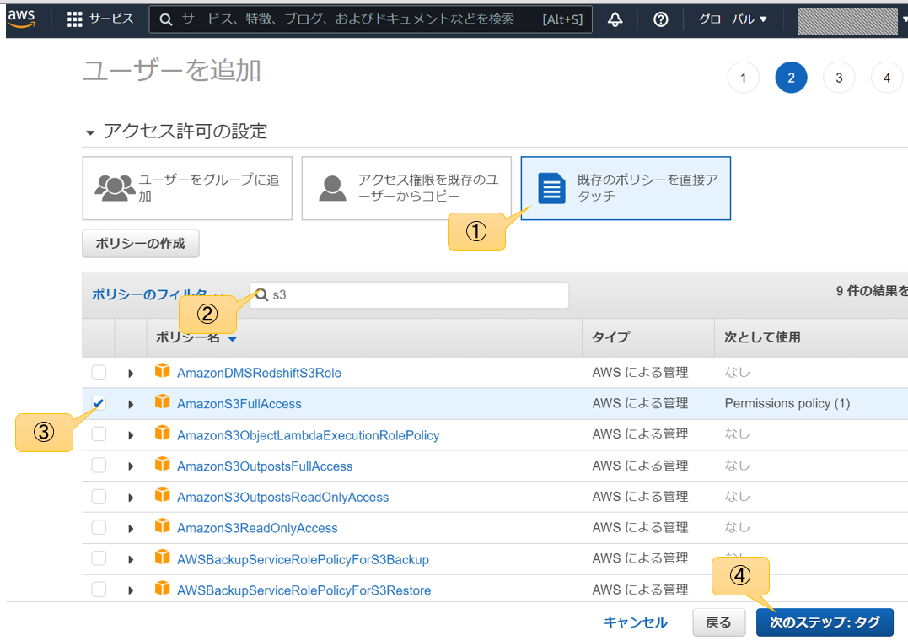This screenshot has width=908, height=641.
Task: Open the AWSBackupServiceRolePolicyForS3Restore policy link
Action: tap(304, 590)
